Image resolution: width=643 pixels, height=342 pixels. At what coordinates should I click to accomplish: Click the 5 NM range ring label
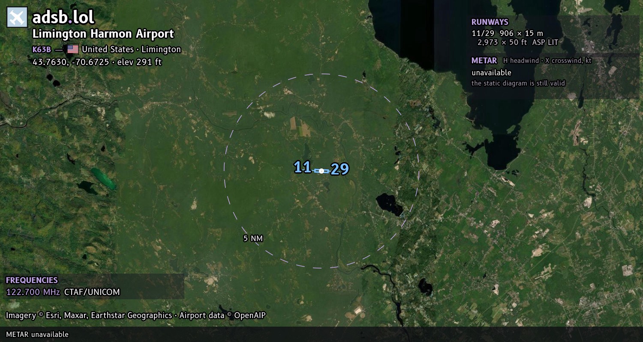pos(253,239)
